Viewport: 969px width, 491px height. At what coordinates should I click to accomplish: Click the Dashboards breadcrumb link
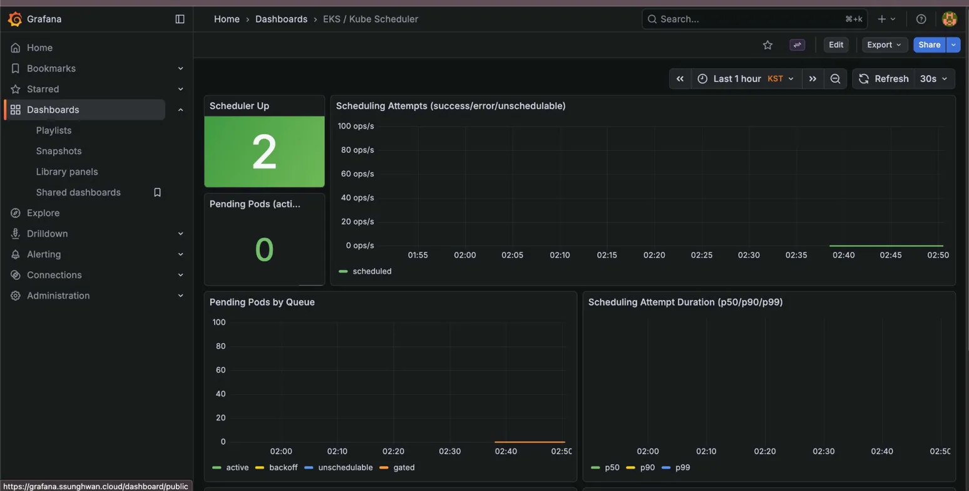(x=281, y=19)
